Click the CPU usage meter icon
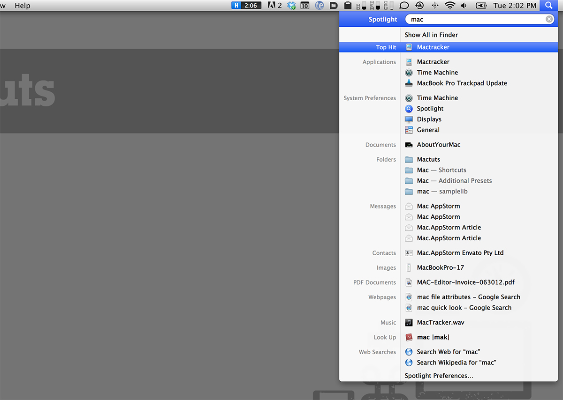 (x=388, y=6)
